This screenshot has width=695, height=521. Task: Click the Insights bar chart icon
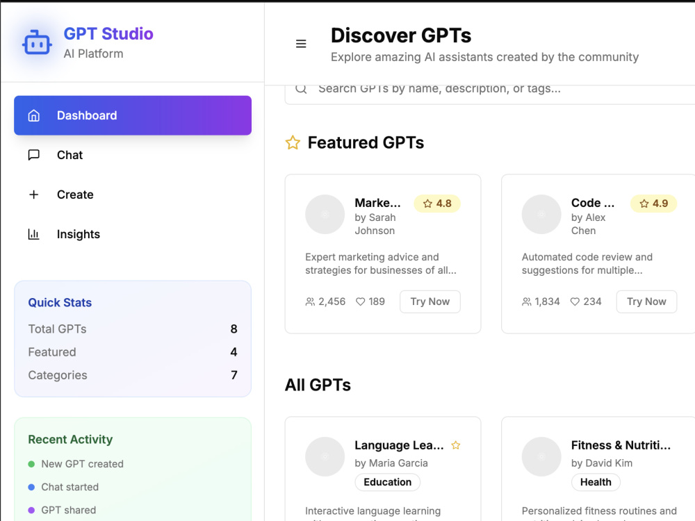[x=33, y=234]
